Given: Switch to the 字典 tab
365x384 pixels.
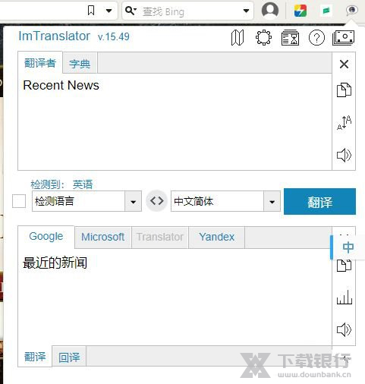Looking at the screenshot, I should (x=80, y=64).
